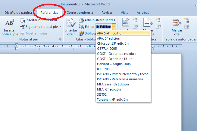Pick Harvard – Anglia 2008 style
This screenshot has height=131, width=197.
[x=123, y=64]
